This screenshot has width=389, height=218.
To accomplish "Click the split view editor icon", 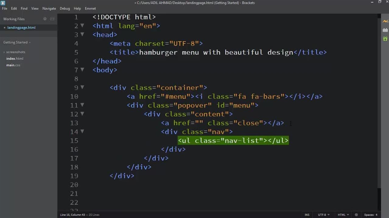I will 52,19.
